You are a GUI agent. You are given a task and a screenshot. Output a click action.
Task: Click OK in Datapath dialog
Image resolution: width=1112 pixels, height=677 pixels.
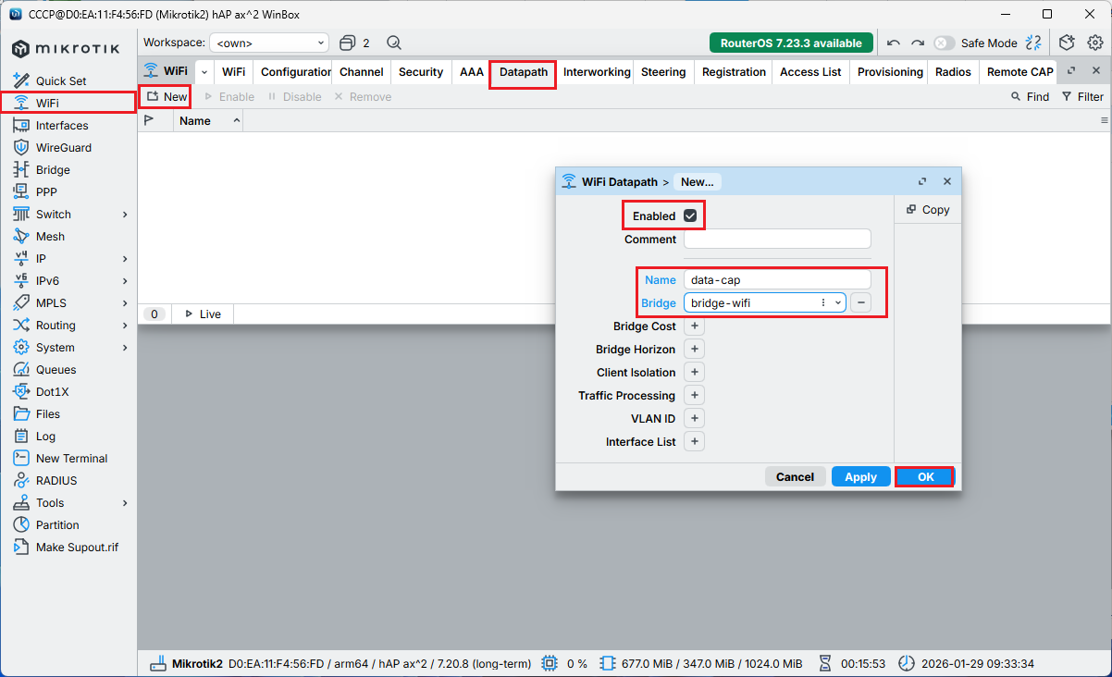pyautogui.click(x=925, y=477)
